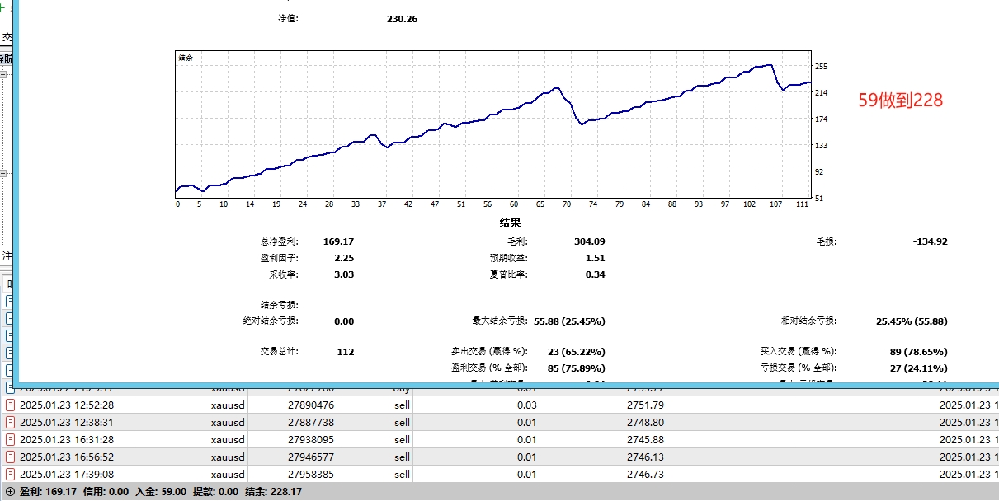Image resolution: width=999 pixels, height=501 pixels.
Task: Select the 总净盈利 value 169.17 in the report
Action: [x=338, y=241]
